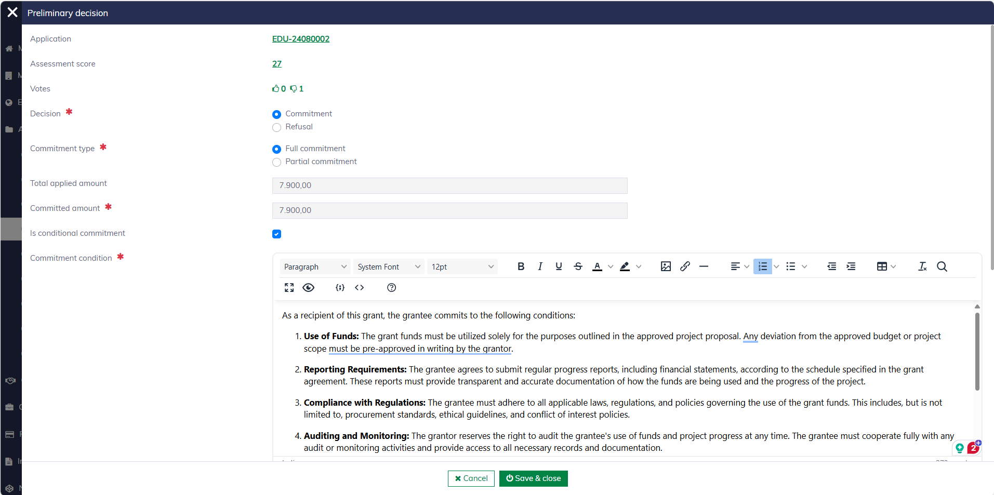Expand the System Font dropdown
The width and height of the screenshot is (994, 495).
point(389,267)
